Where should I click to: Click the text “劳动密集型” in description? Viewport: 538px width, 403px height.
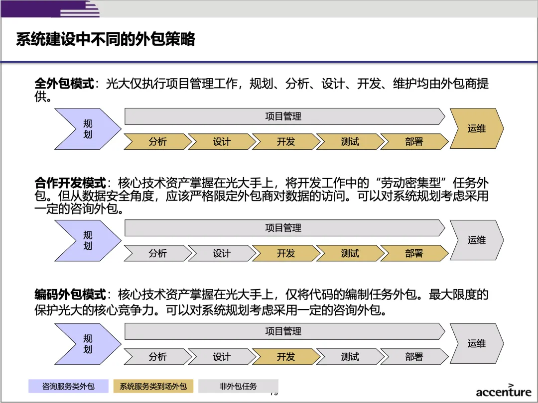point(410,183)
